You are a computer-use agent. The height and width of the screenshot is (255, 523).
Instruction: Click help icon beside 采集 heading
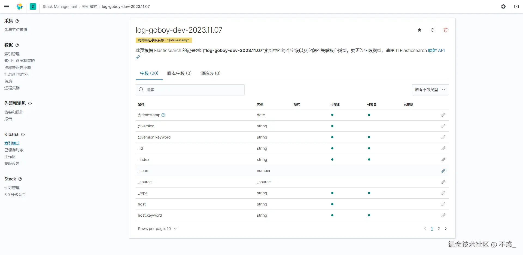[x=17, y=21]
